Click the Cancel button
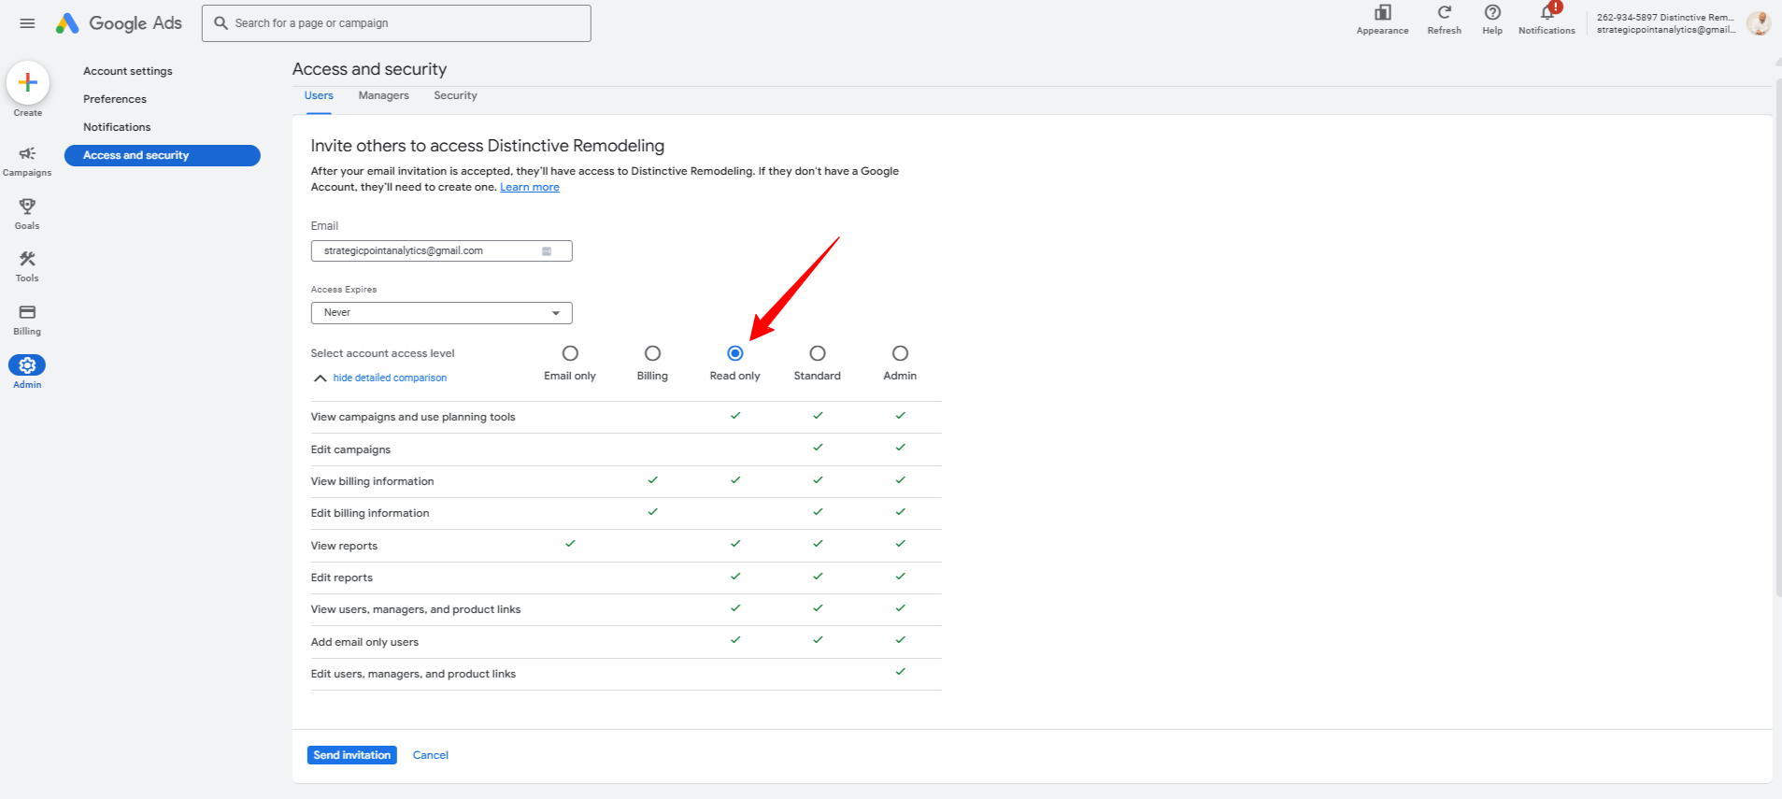The width and height of the screenshot is (1782, 799). (431, 755)
